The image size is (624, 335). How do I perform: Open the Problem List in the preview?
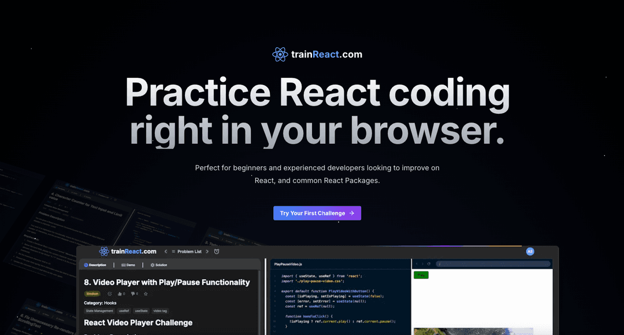coord(187,251)
